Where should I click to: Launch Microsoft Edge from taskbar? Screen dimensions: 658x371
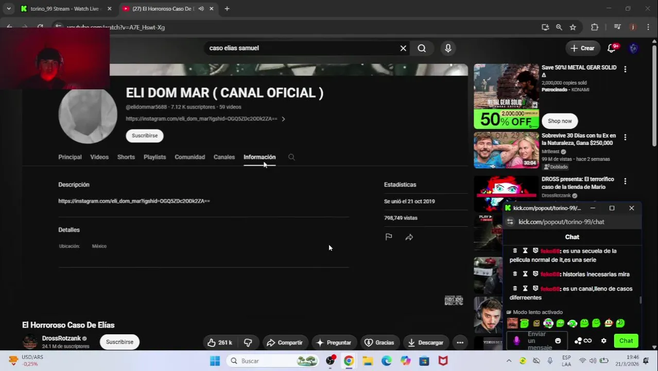click(x=387, y=361)
